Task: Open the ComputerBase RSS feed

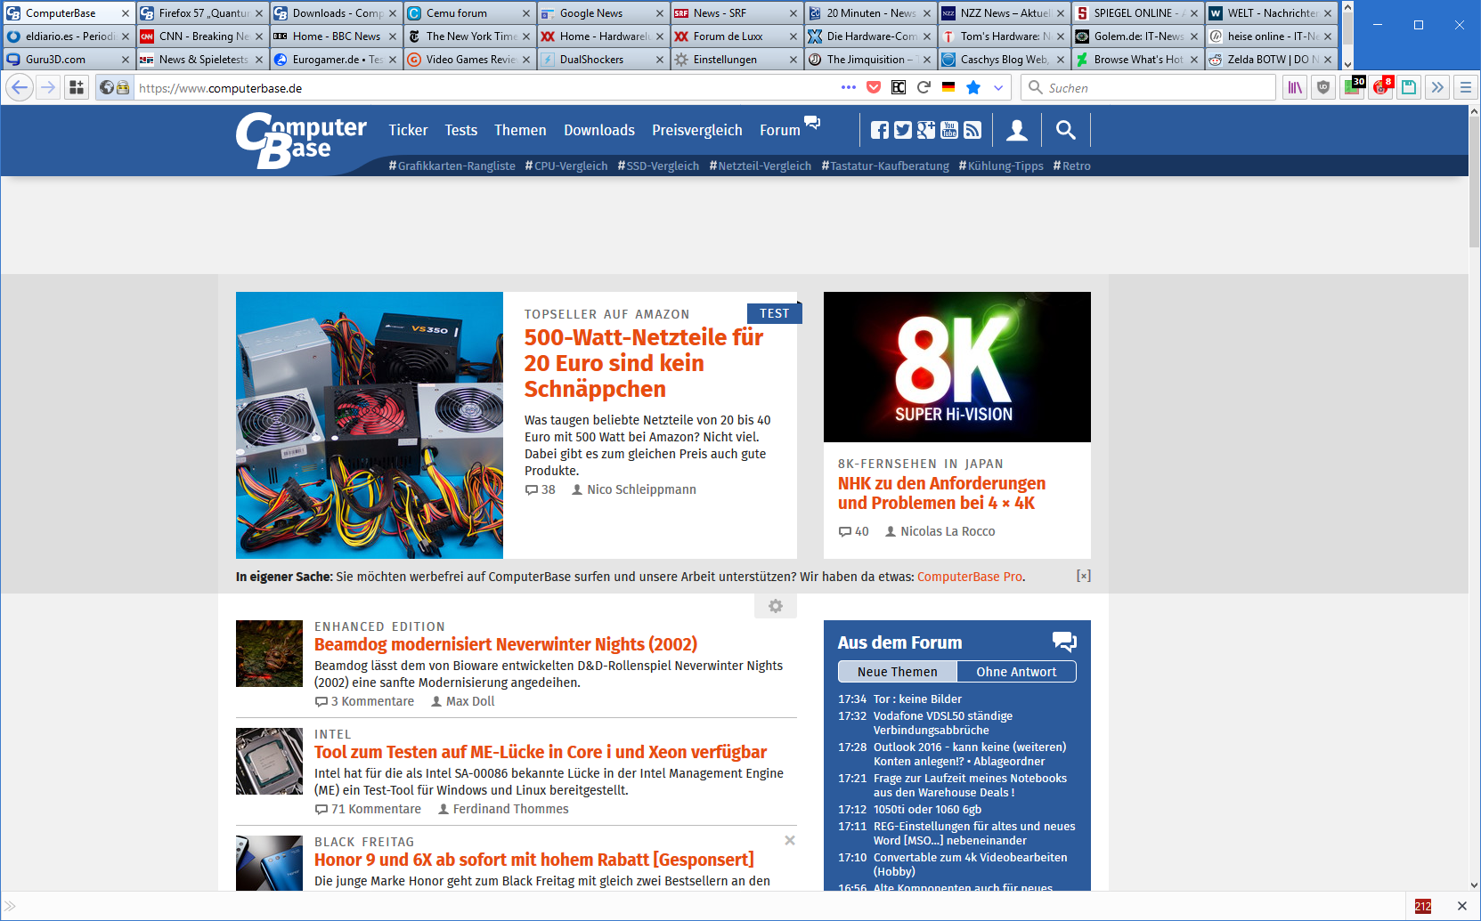Action: coord(972,131)
